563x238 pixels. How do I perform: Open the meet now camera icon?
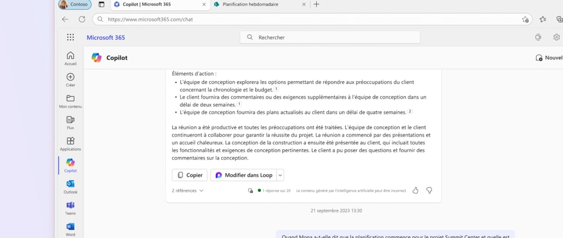(538, 37)
